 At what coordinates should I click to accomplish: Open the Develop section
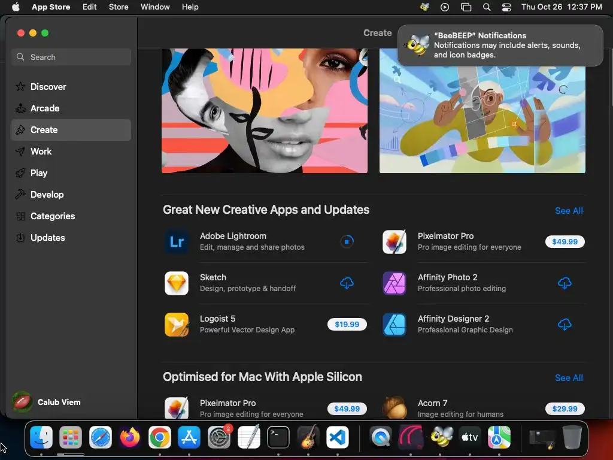pos(71,194)
